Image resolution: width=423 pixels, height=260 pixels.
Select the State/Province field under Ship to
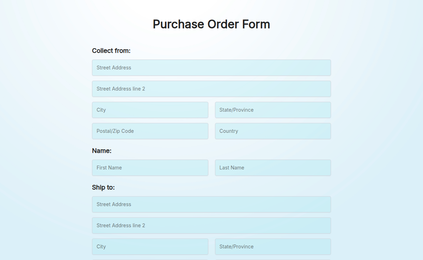tap(272, 247)
